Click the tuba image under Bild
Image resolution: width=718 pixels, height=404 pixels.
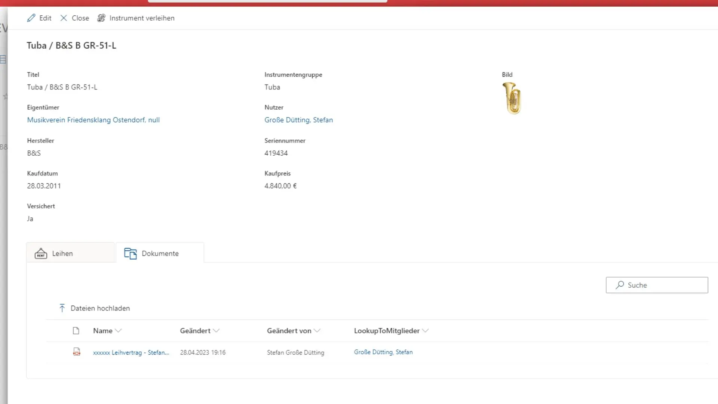[x=512, y=98]
